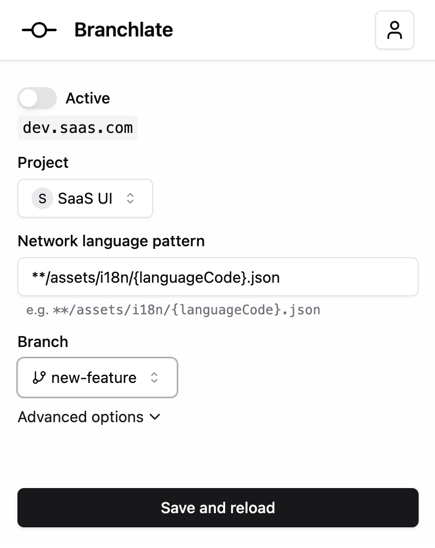Open the user account menu
The height and width of the screenshot is (548, 435).
[x=395, y=30]
